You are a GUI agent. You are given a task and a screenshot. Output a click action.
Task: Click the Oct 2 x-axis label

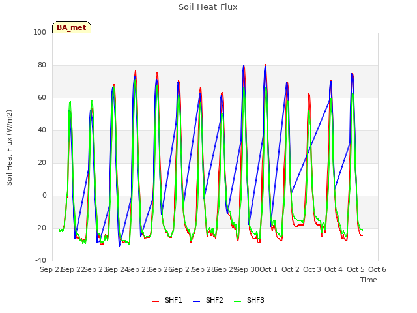[291, 269]
